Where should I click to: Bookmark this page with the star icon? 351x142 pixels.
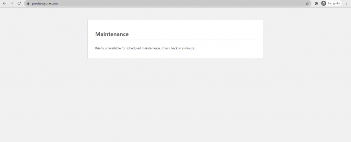coord(307,3)
